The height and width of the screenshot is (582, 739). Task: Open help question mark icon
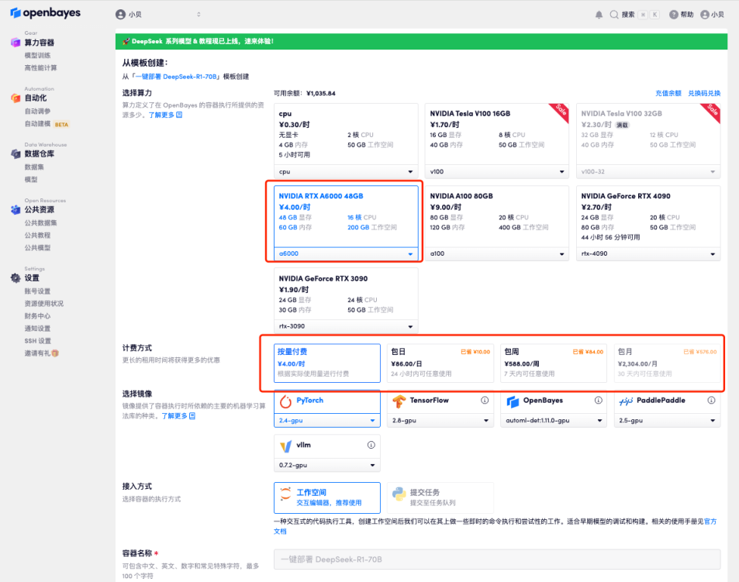674,15
